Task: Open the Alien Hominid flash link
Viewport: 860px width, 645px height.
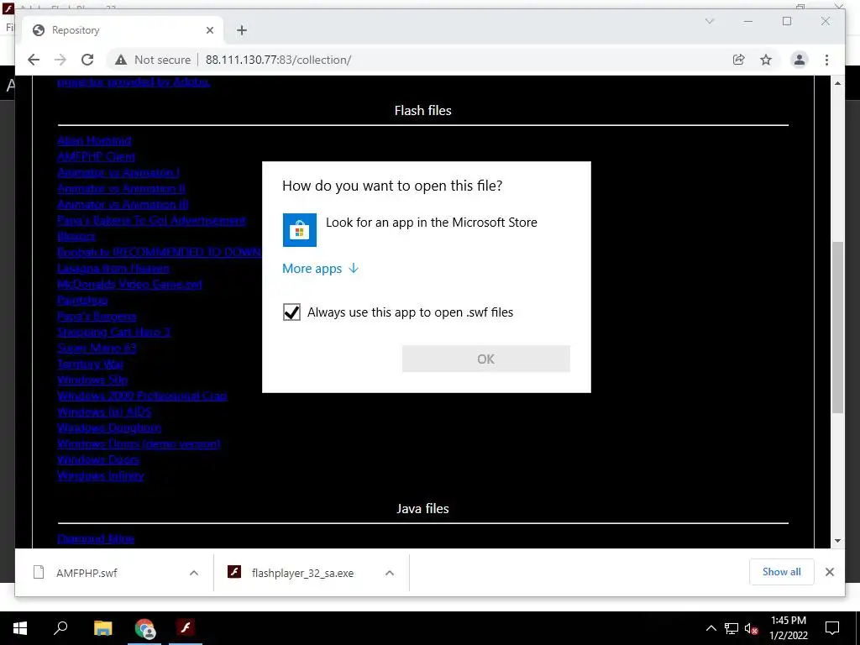Action: click(94, 140)
